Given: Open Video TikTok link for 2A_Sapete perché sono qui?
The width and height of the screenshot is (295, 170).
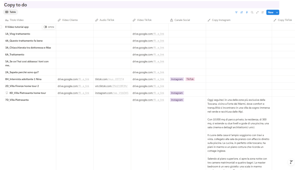Looking at the screenshot, I should (x=148, y=72).
